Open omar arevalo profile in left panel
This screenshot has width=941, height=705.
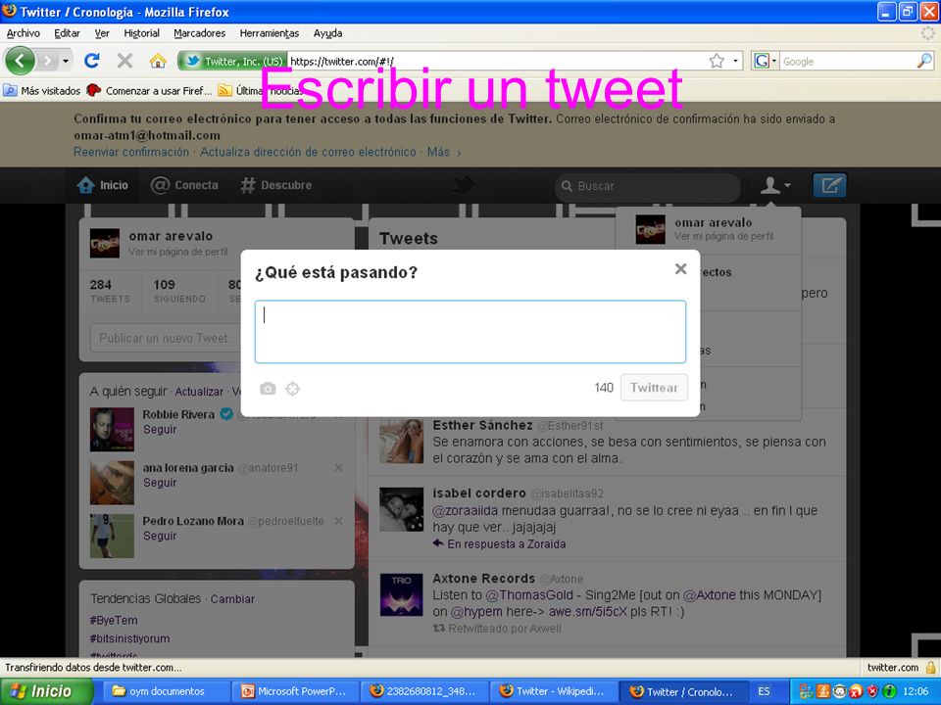[x=171, y=236]
